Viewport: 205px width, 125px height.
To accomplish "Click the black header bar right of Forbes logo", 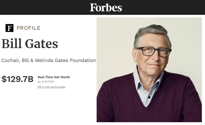I will click(165, 7).
